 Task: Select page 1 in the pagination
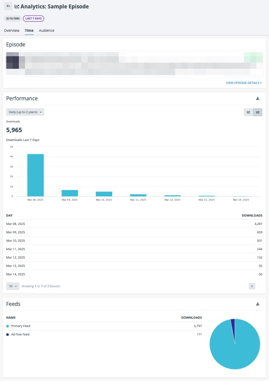pyautogui.click(x=252, y=286)
